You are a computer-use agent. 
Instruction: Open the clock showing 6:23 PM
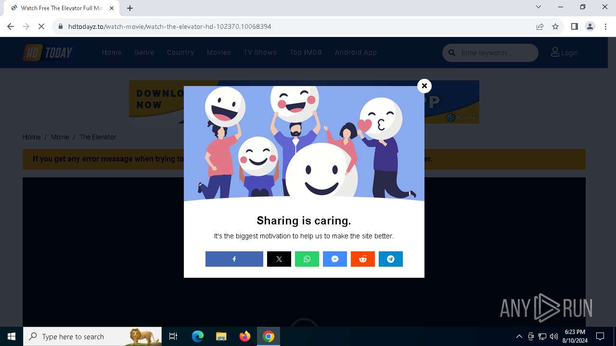click(x=575, y=336)
